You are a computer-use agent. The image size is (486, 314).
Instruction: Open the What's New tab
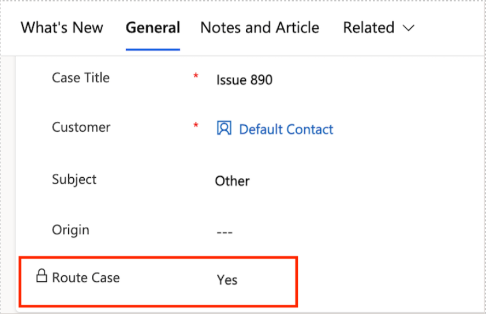point(62,28)
